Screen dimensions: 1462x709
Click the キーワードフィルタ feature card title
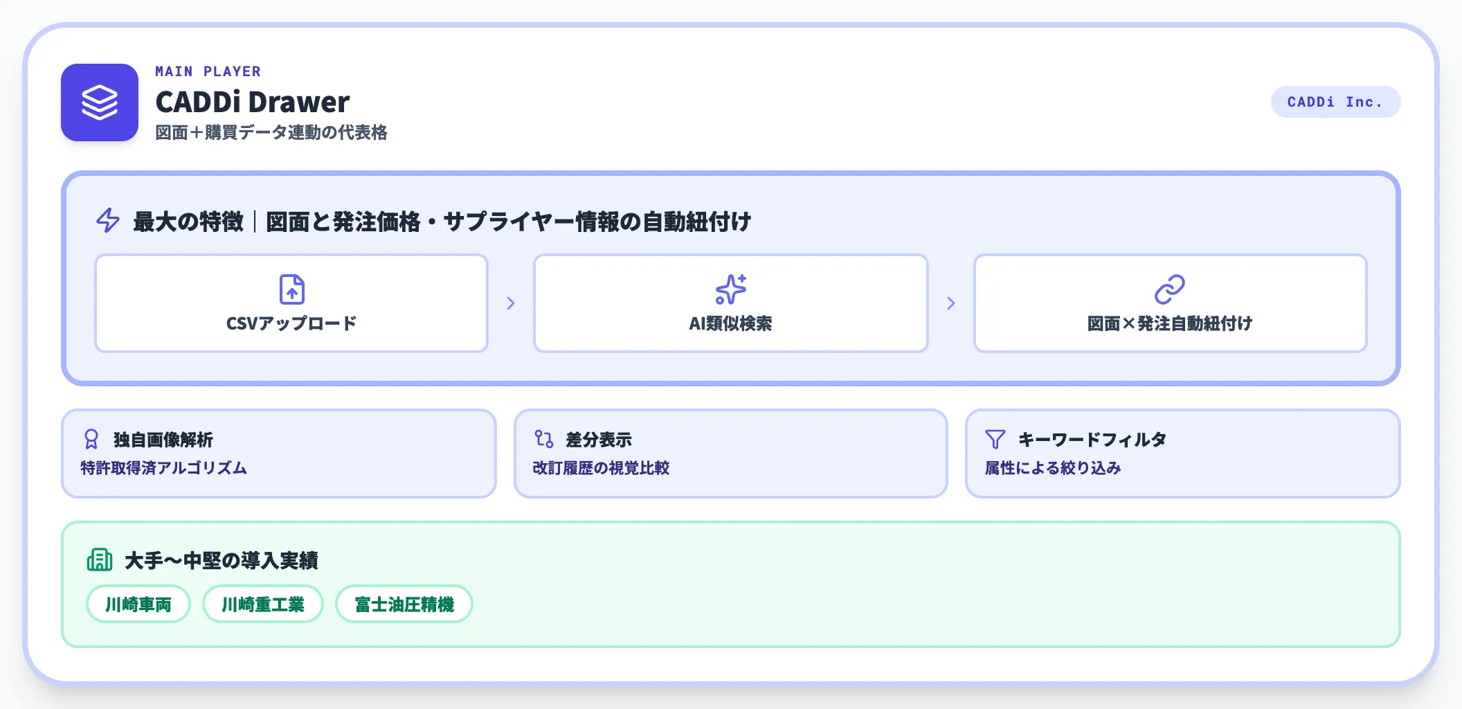point(1092,440)
